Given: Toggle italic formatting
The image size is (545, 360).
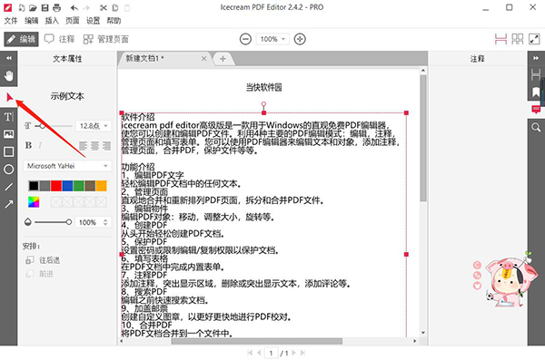Looking at the screenshot, I should 40,145.
